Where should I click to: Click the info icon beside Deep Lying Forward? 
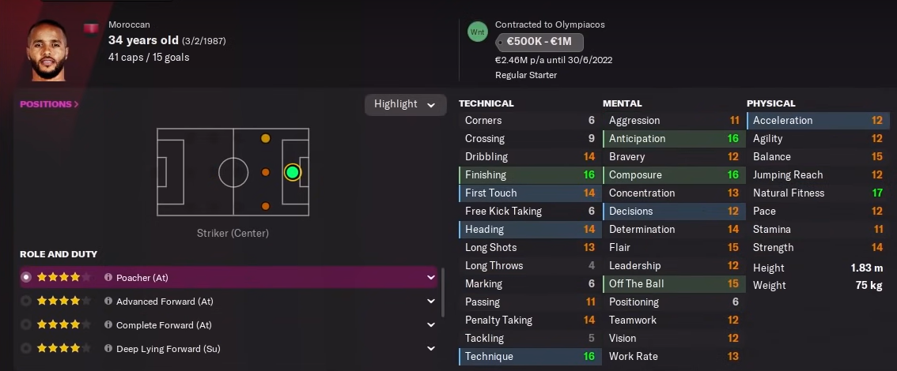pos(108,349)
